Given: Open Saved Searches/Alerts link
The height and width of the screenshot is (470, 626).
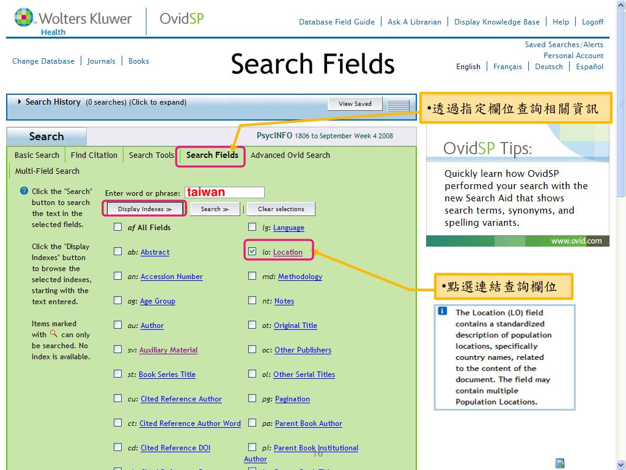Looking at the screenshot, I should coord(564,44).
